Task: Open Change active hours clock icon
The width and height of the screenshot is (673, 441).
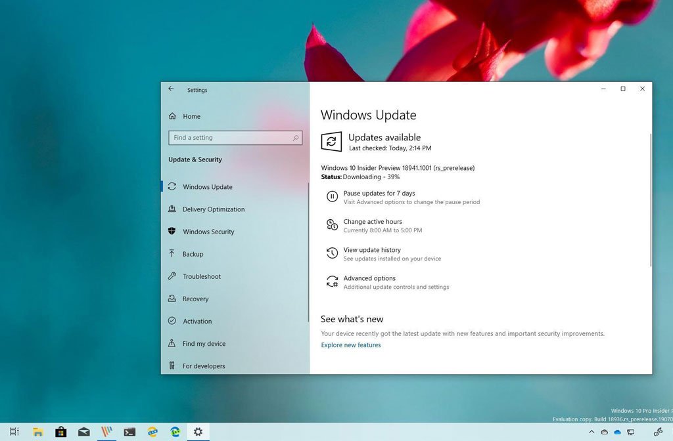Action: coord(332,225)
